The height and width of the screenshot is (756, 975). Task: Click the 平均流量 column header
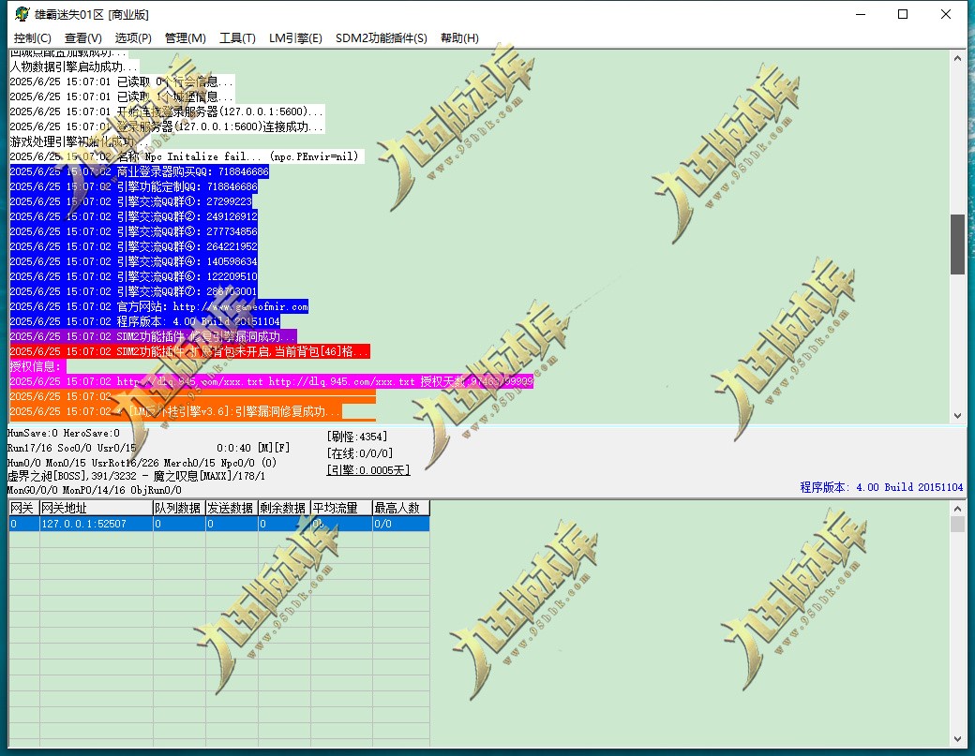pyautogui.click(x=341, y=508)
